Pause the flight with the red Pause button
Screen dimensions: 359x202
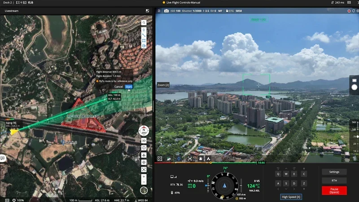point(334,190)
